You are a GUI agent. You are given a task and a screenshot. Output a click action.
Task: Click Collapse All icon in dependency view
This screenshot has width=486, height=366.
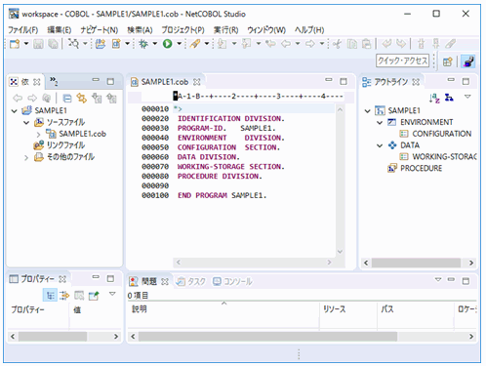(x=67, y=99)
